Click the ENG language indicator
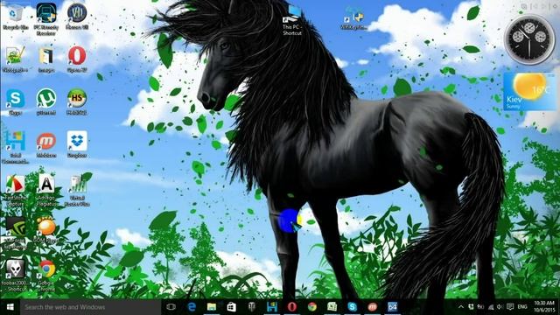This screenshot has width=560, height=315. pos(522,307)
